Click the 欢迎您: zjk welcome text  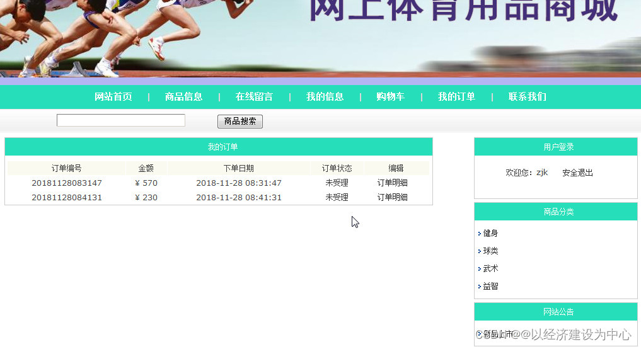click(526, 173)
